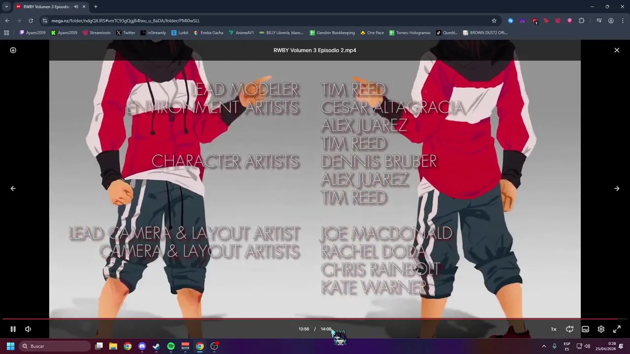View site information for mega.nz

click(x=45, y=21)
